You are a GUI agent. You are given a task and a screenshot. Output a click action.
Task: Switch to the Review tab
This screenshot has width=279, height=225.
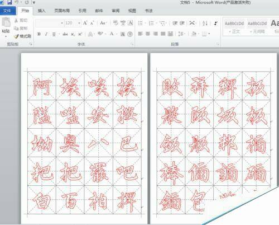coord(116,11)
